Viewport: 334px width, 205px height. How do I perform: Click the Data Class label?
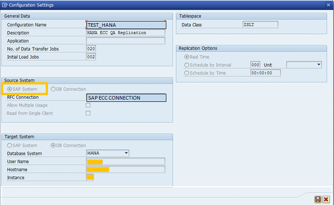tap(191, 25)
